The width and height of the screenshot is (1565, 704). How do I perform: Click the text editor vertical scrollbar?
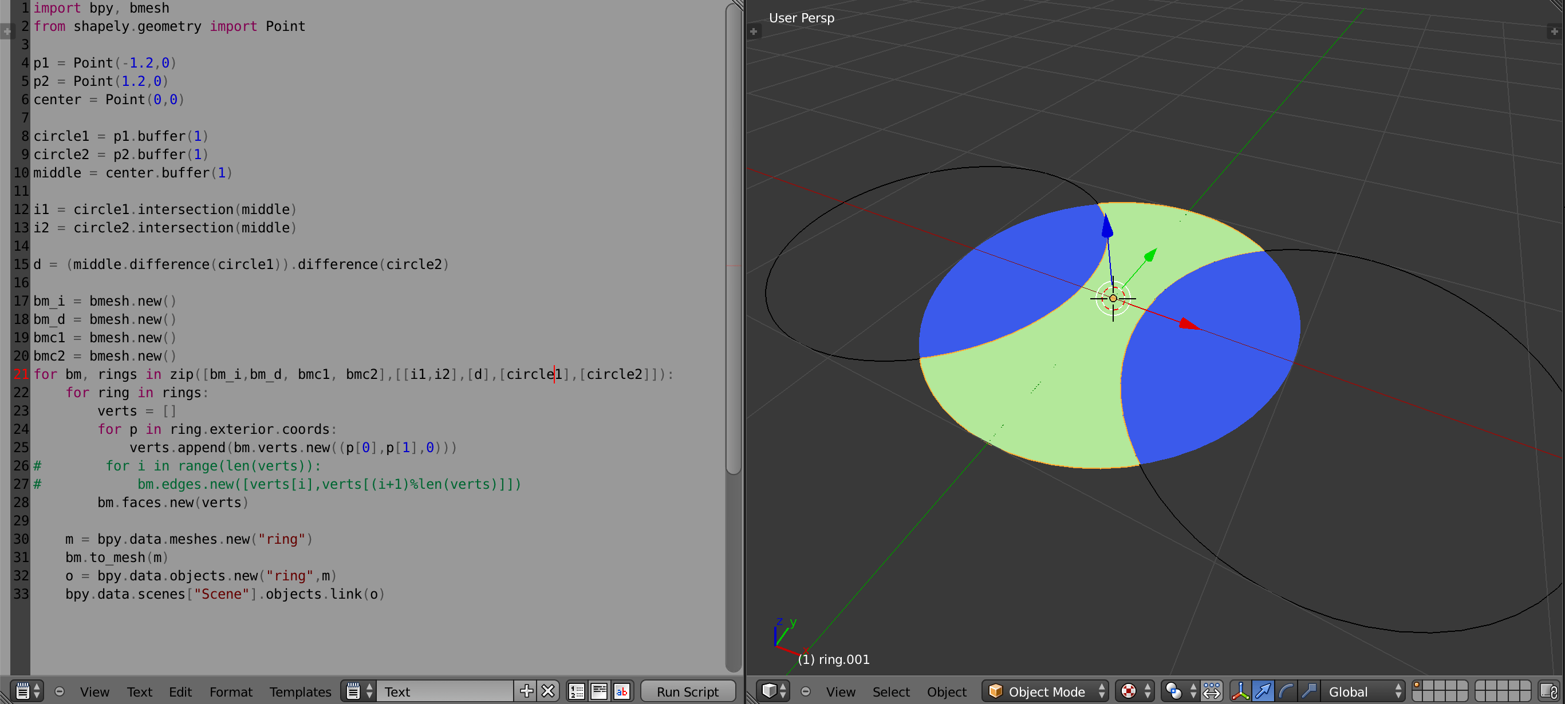coord(734,243)
